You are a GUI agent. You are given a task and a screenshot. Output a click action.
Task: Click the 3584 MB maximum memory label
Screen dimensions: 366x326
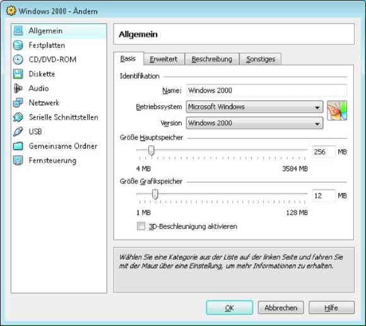tap(295, 168)
